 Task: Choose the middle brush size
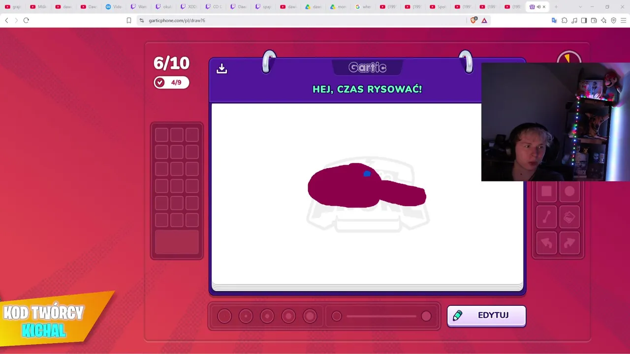[x=267, y=316]
